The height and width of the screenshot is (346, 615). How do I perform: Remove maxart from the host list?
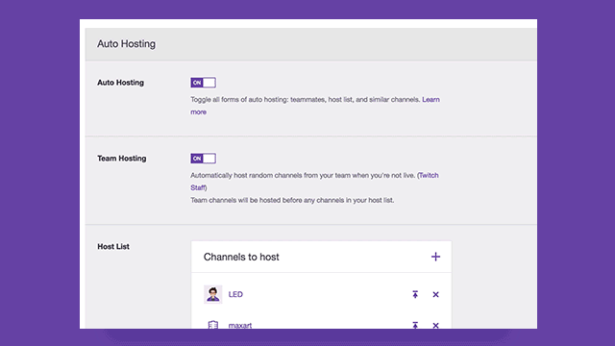[435, 326]
